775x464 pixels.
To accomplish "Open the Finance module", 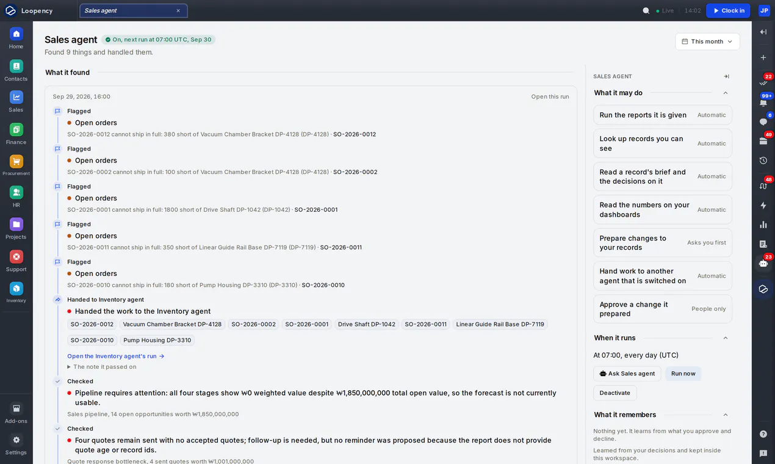I will (16, 134).
